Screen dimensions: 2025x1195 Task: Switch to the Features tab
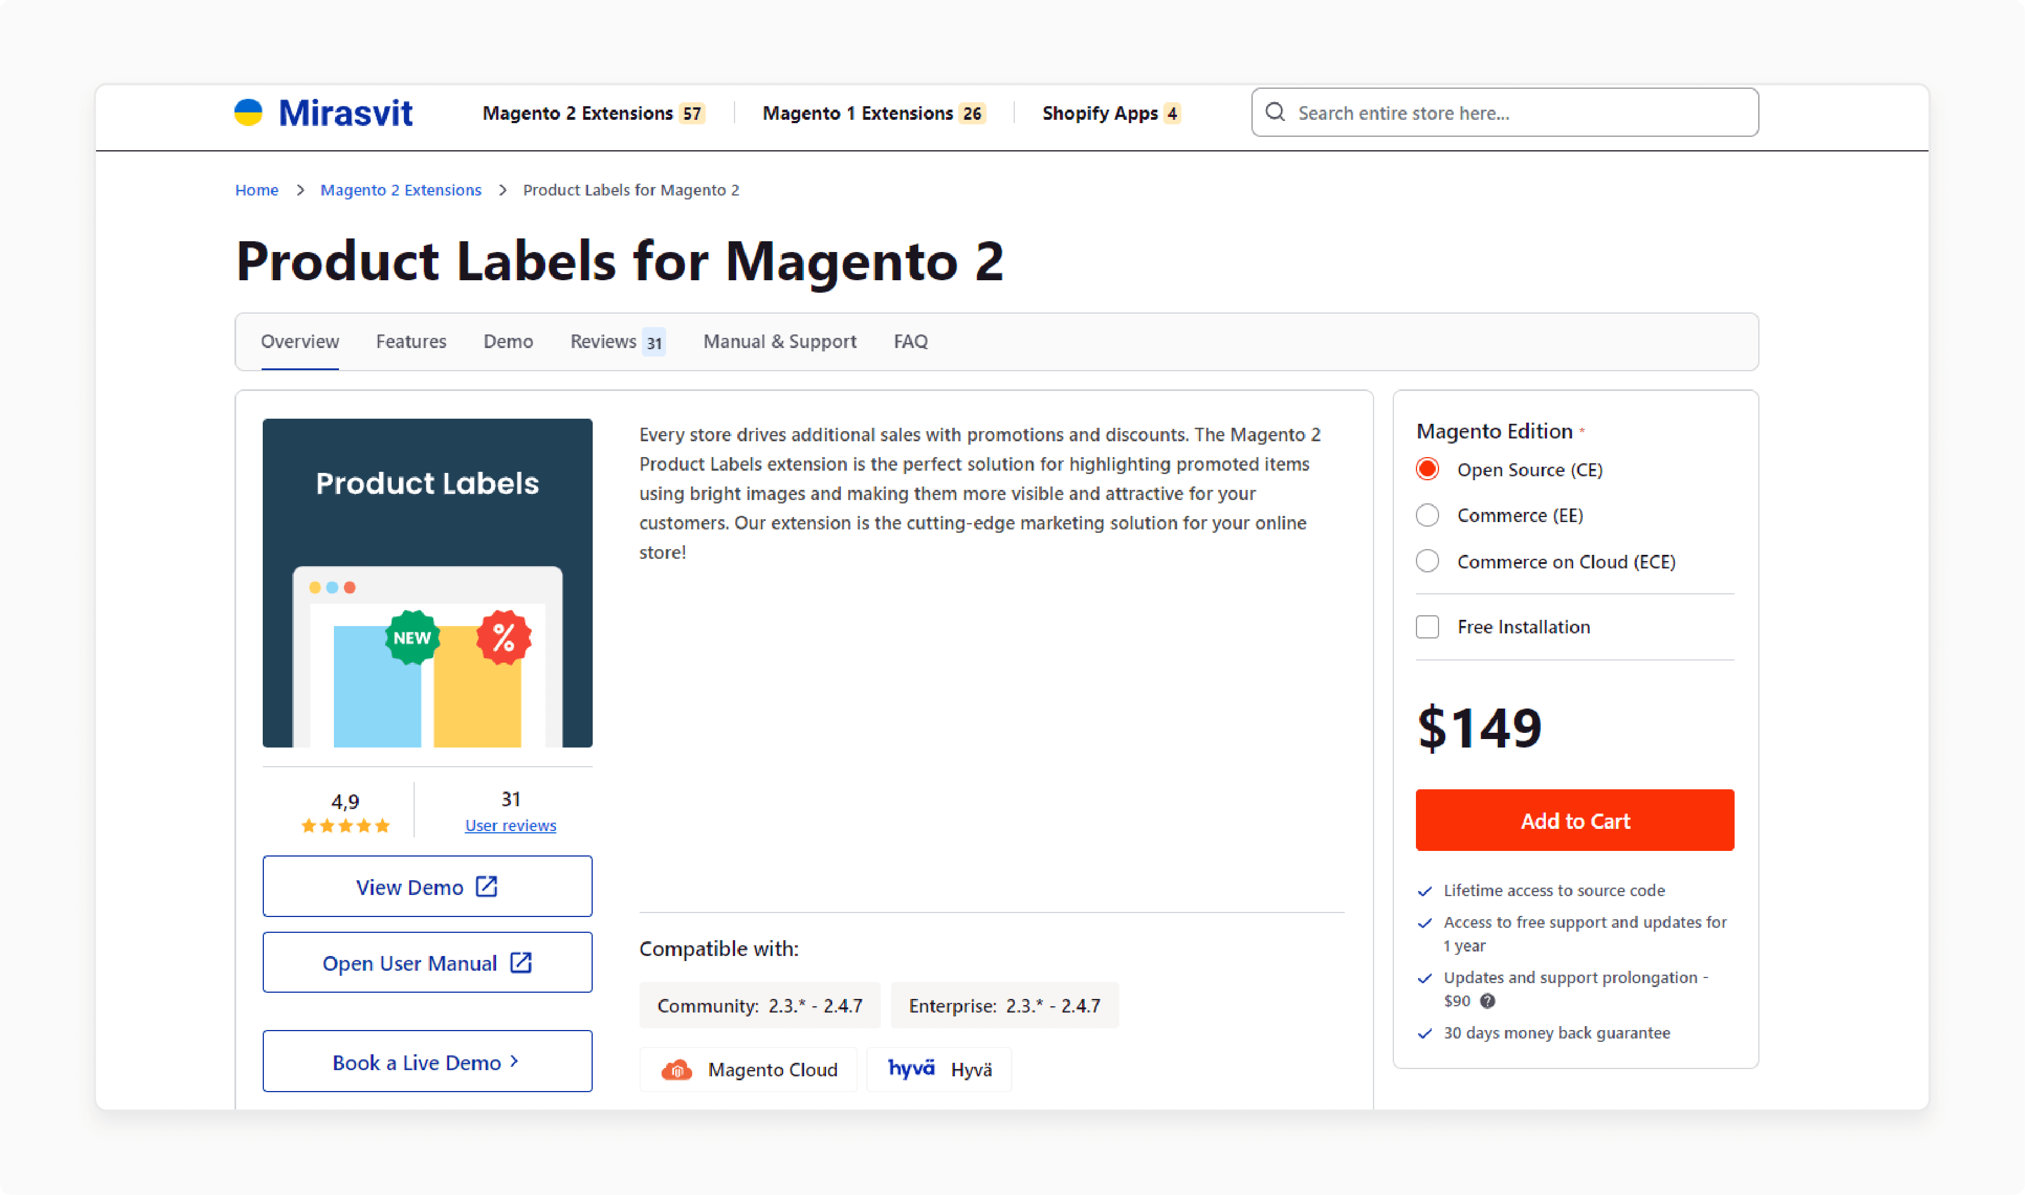pos(411,341)
